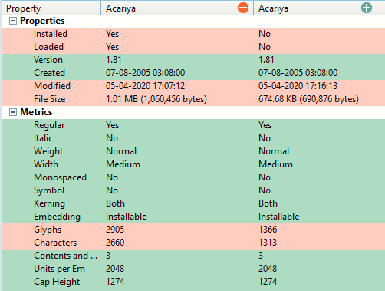This screenshot has height=291, width=385.
Task: Click the Contents and ... truncated row
Action: point(193,256)
